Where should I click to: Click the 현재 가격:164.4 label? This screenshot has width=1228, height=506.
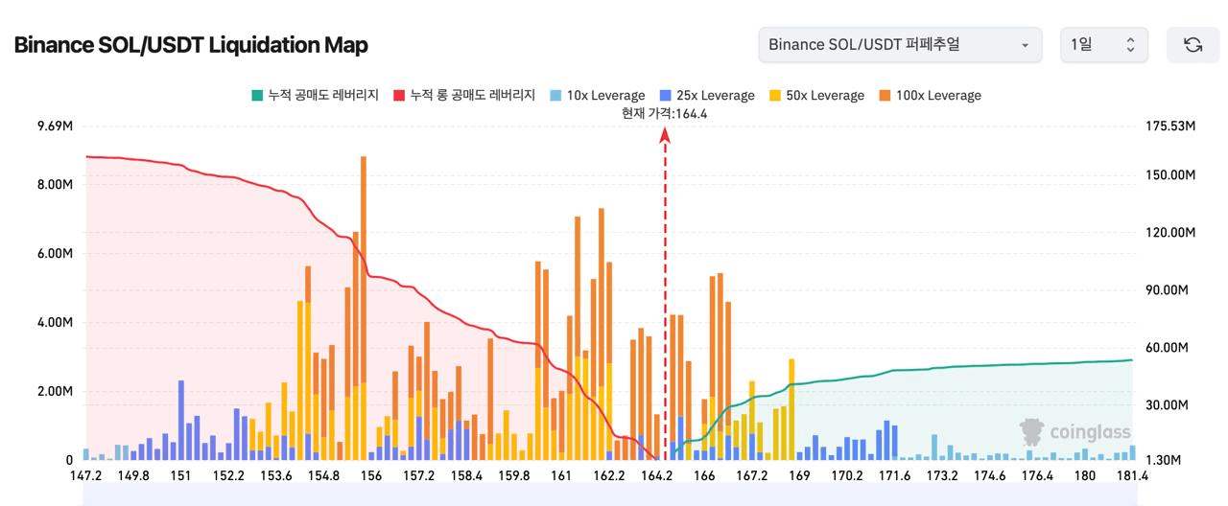pos(665,113)
